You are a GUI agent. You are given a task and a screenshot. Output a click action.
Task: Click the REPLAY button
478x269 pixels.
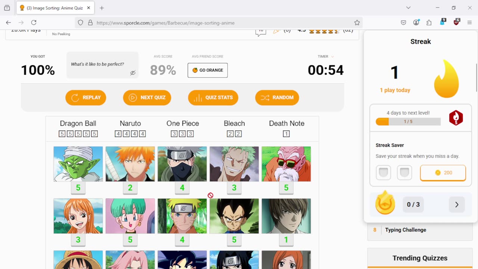click(x=86, y=98)
